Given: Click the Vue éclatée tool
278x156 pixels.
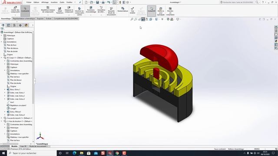Looking at the screenshot, I should (x=132, y=10).
